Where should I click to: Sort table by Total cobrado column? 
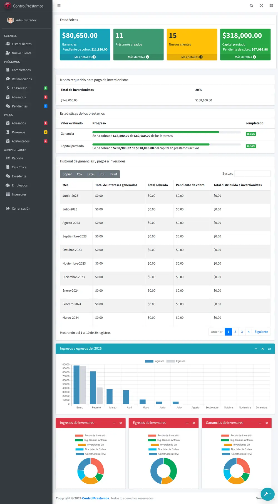click(x=159, y=185)
